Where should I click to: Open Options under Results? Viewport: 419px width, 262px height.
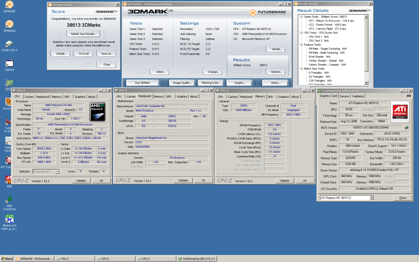click(x=277, y=72)
